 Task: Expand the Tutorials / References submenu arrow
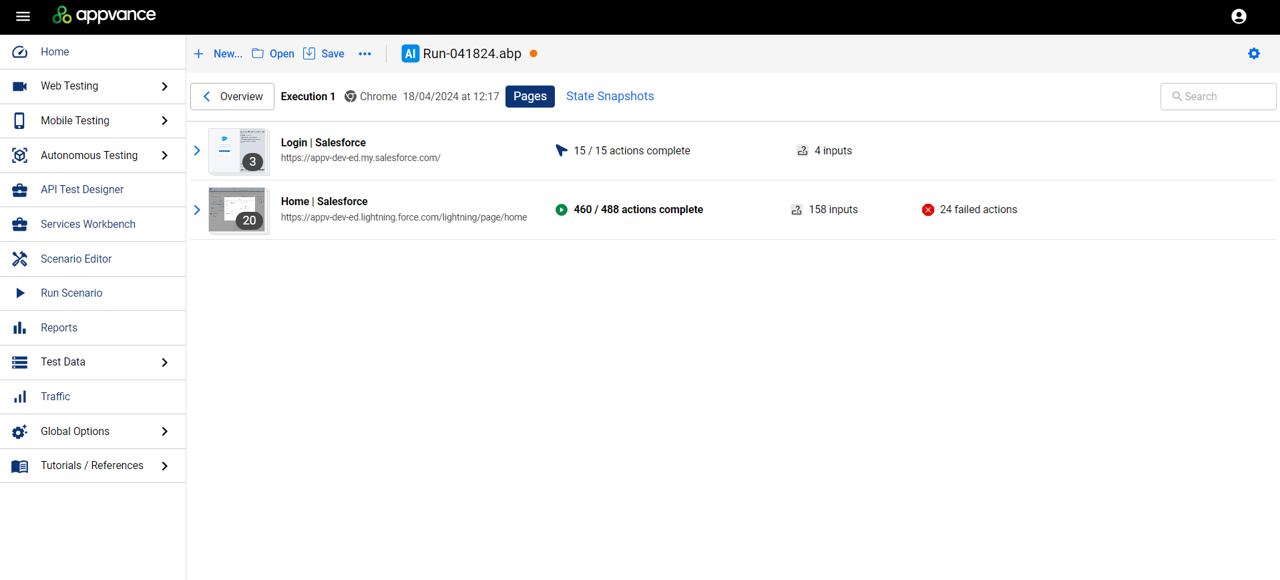(x=164, y=466)
